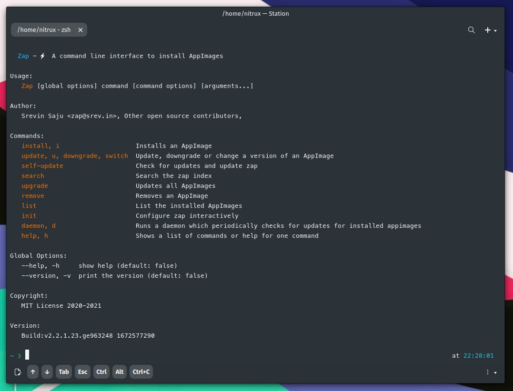The width and height of the screenshot is (513, 391).
Task: Click 'update, u, downgrade, switch' command text
Action: (x=75, y=156)
